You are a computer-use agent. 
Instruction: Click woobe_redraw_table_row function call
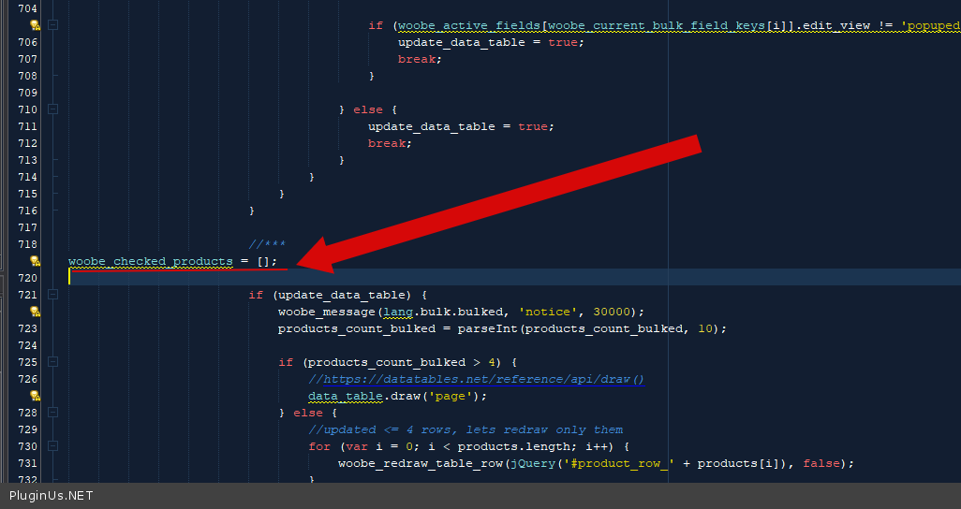pyautogui.click(x=421, y=464)
